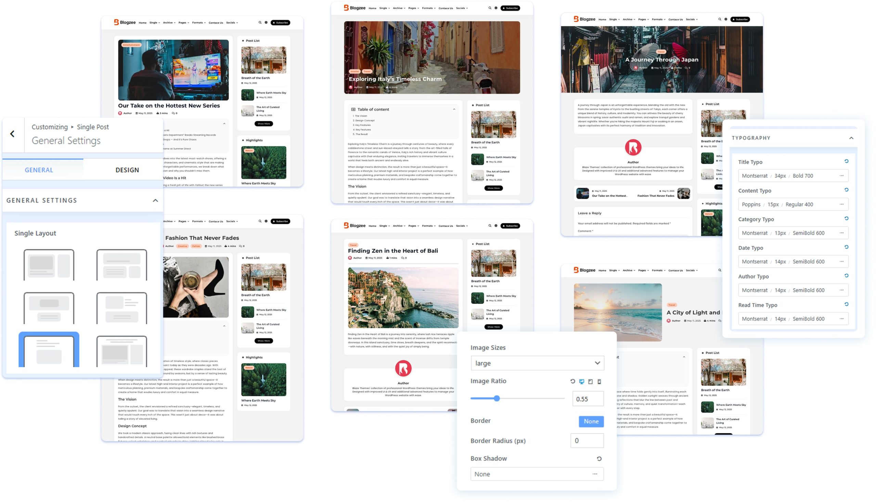
Task: Reset the Title Typo setting
Action: pyautogui.click(x=846, y=161)
